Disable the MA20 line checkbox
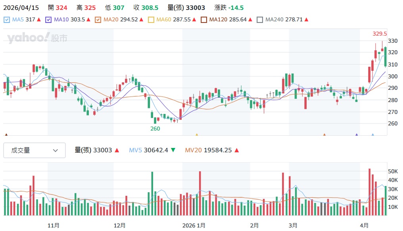Image resolution: width=403 pixels, height=231 pixels. tap(98, 19)
